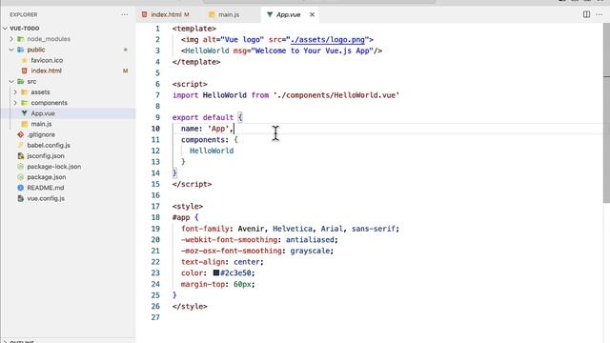Screen dimensions: 610x343
Task: Open package-lock.json file
Action: click(x=54, y=167)
